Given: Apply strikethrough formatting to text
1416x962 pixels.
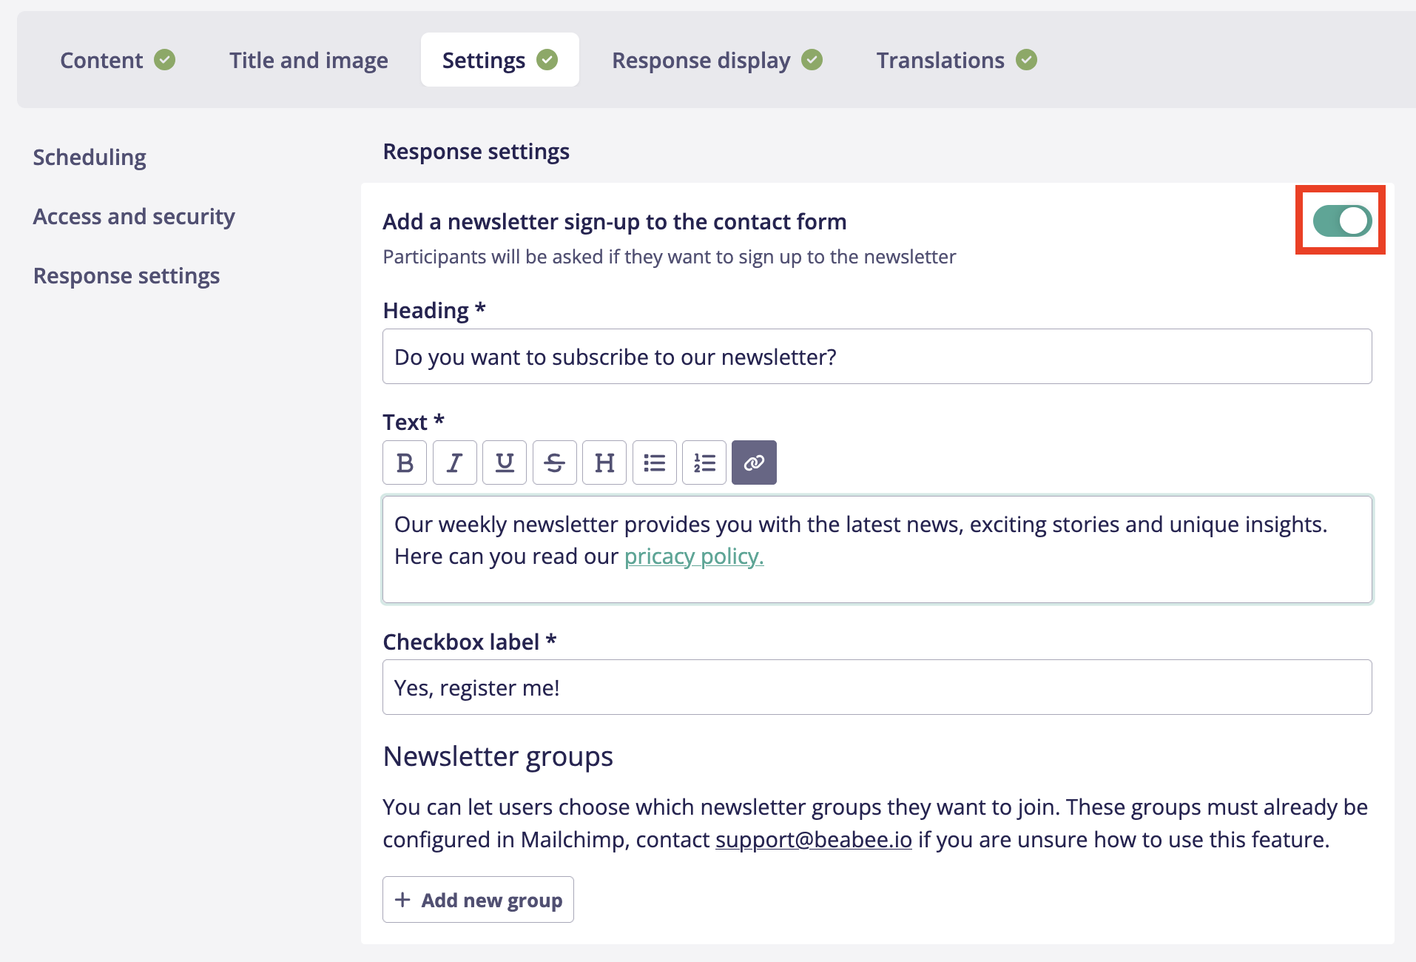Looking at the screenshot, I should [554, 462].
